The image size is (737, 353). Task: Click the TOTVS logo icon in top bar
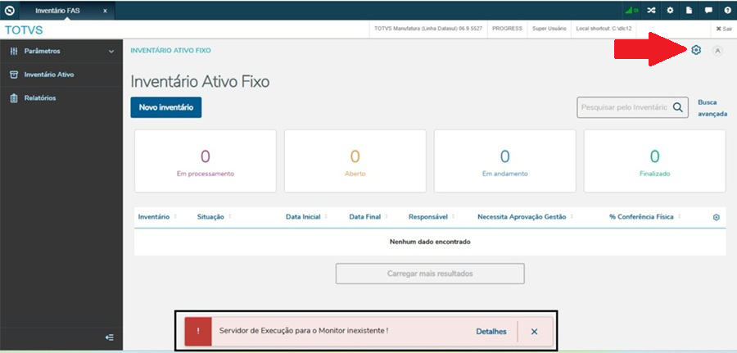click(x=9, y=11)
